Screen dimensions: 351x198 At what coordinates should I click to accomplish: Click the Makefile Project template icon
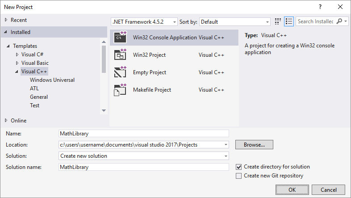pos(121,89)
